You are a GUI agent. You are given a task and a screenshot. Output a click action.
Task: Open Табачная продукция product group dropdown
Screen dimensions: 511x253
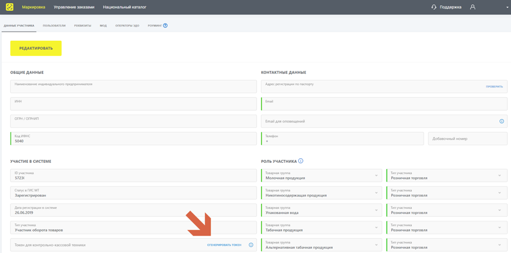coord(321,227)
